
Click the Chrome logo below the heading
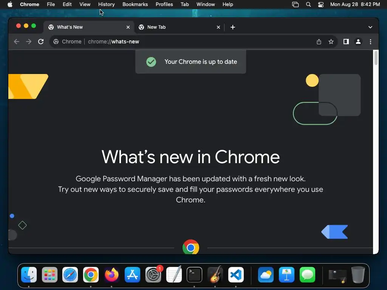pyautogui.click(x=191, y=247)
